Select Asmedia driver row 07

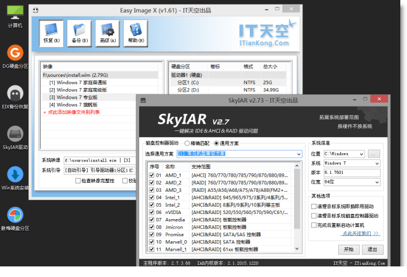(x=220, y=220)
